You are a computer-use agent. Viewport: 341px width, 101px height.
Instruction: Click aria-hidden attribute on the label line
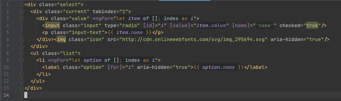[x=164, y=67]
